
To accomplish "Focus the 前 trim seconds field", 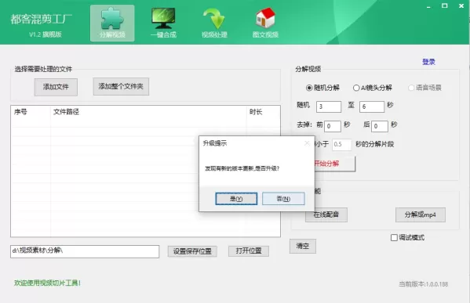I will (333, 126).
